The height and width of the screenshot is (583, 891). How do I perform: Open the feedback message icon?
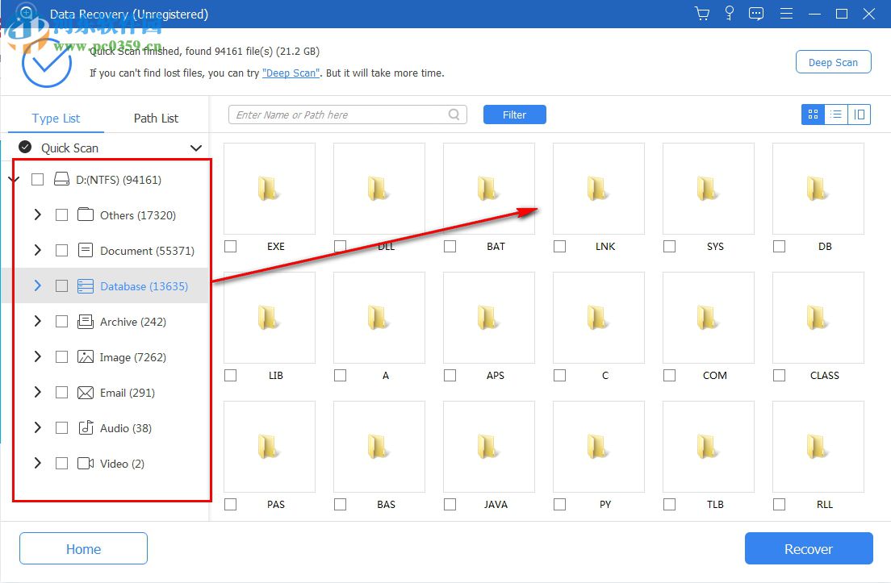point(756,14)
